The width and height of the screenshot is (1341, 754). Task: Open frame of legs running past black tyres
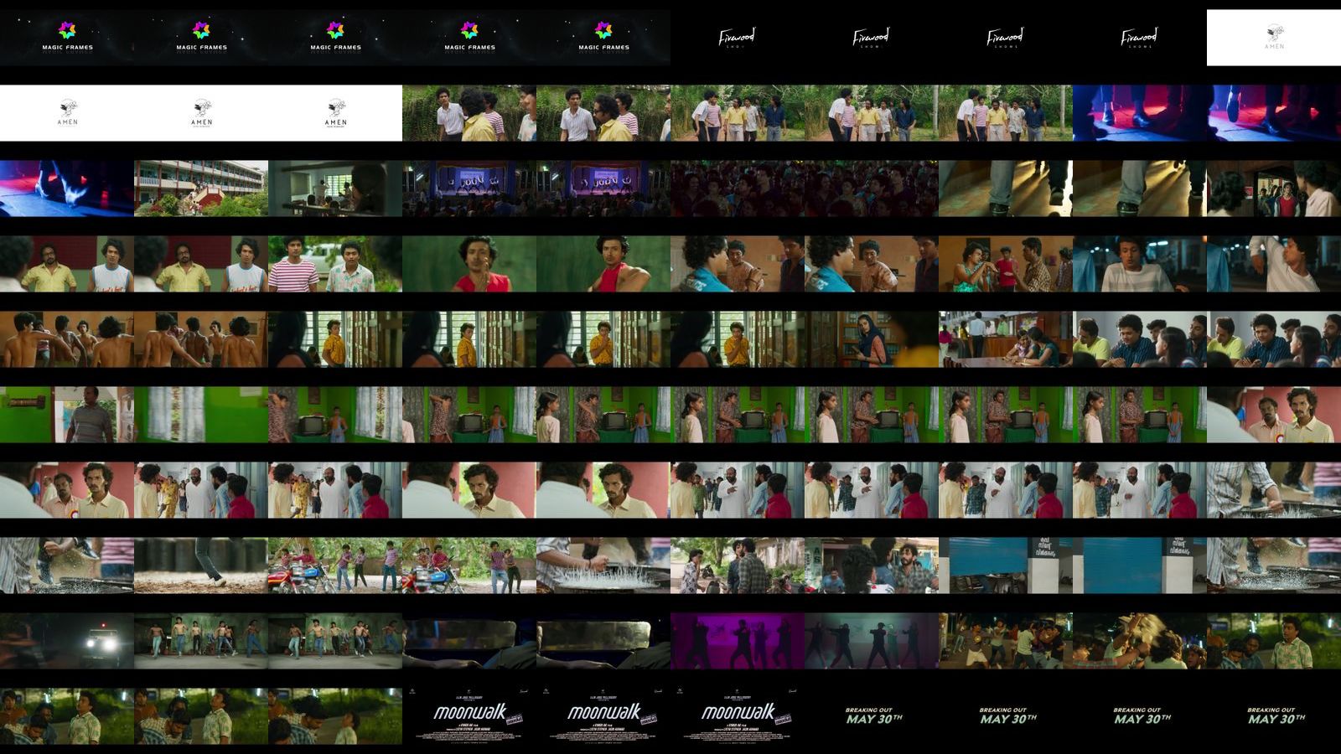tap(201, 565)
